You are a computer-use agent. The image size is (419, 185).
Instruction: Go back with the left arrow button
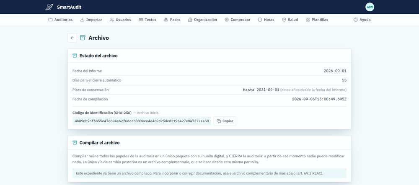pos(72,38)
